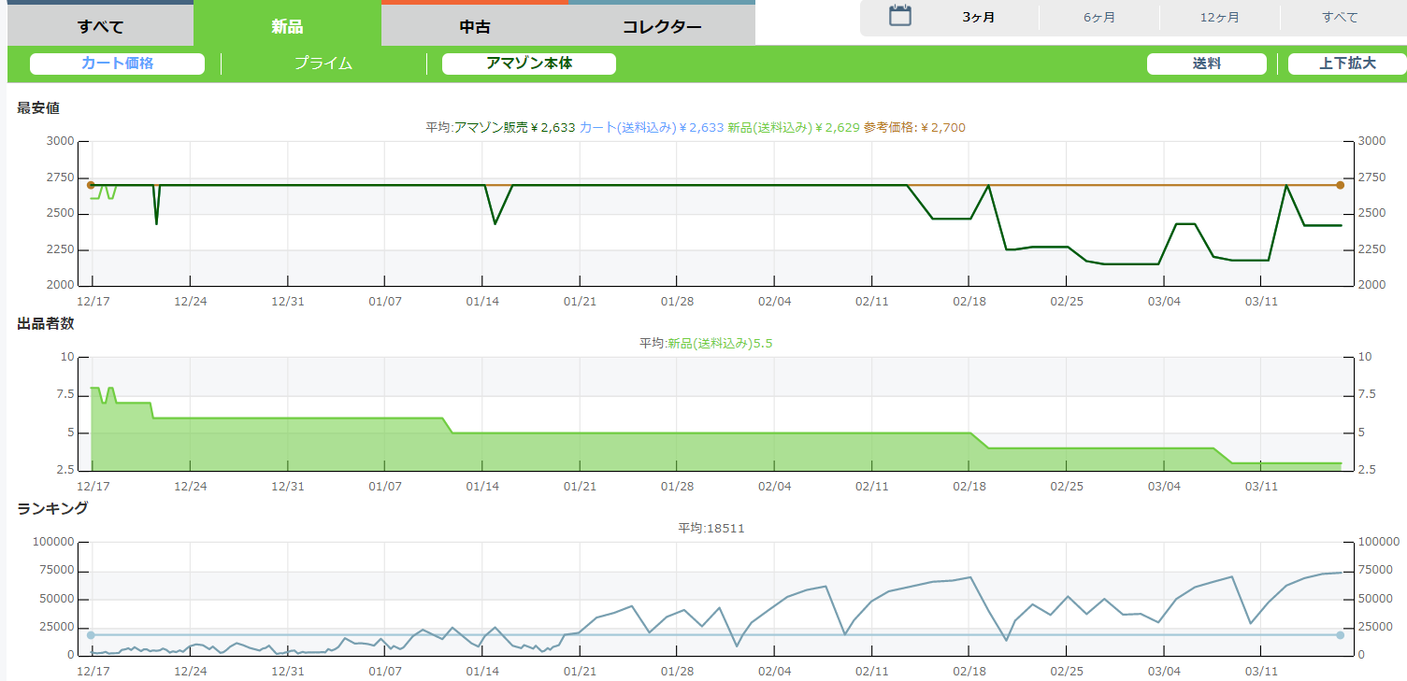1407x681 pixels.
Task: Select the 新品 tab
Action: pos(287,26)
